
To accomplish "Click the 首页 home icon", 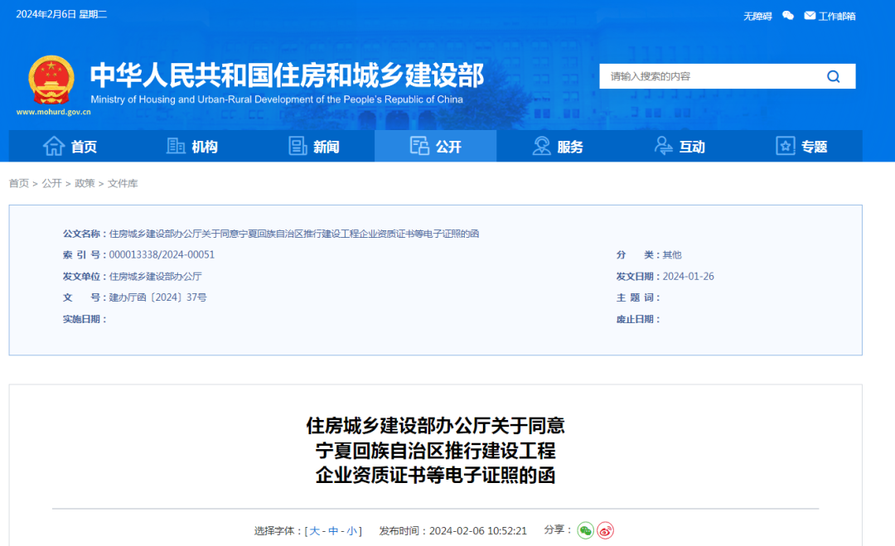I will (x=54, y=146).
